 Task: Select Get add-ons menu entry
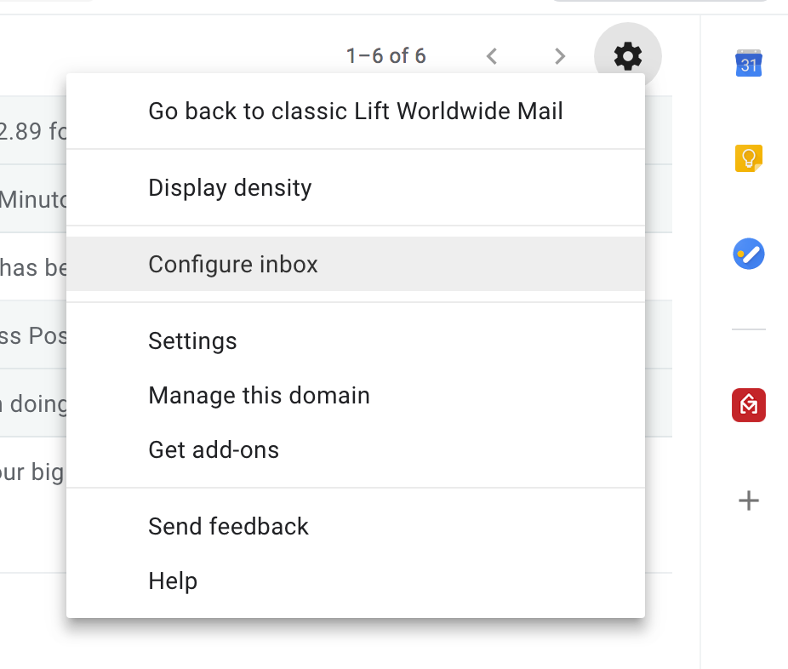point(356,449)
